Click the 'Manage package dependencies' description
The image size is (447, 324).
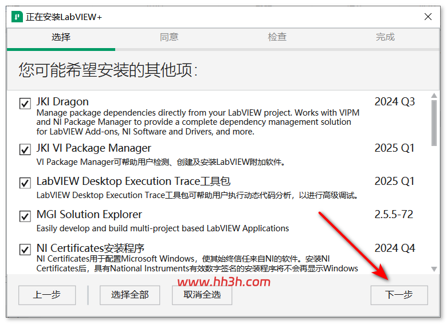[198, 122]
